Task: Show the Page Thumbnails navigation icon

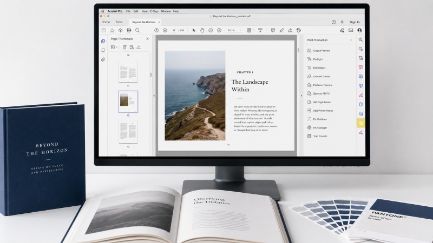Action: [103, 41]
